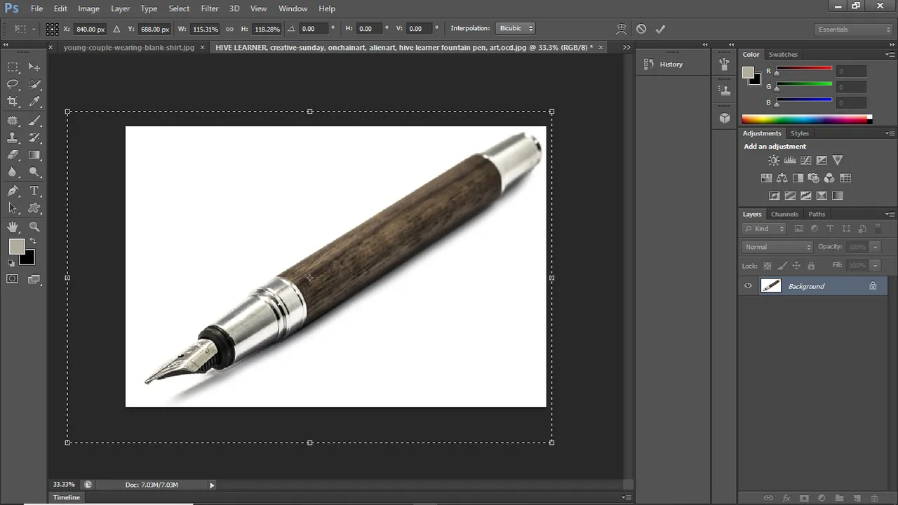Select the Type tool

(34, 191)
